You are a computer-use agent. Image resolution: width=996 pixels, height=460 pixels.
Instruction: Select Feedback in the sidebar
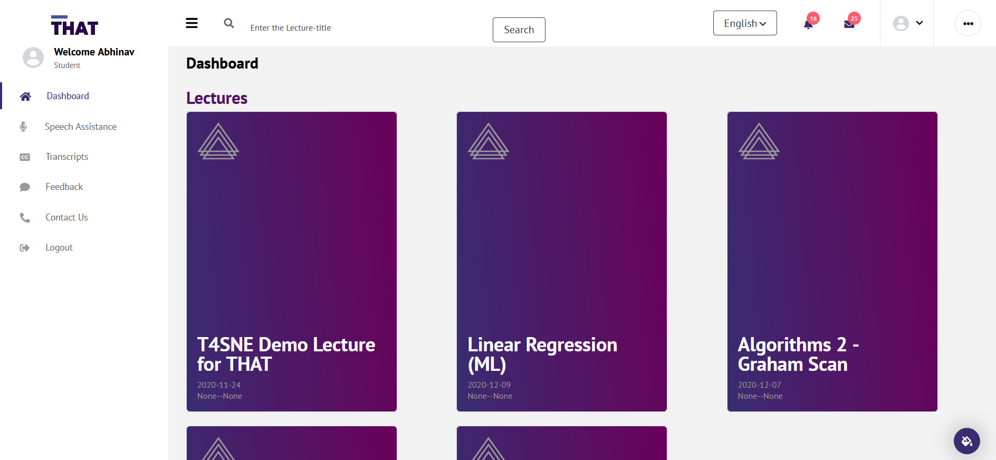point(64,187)
